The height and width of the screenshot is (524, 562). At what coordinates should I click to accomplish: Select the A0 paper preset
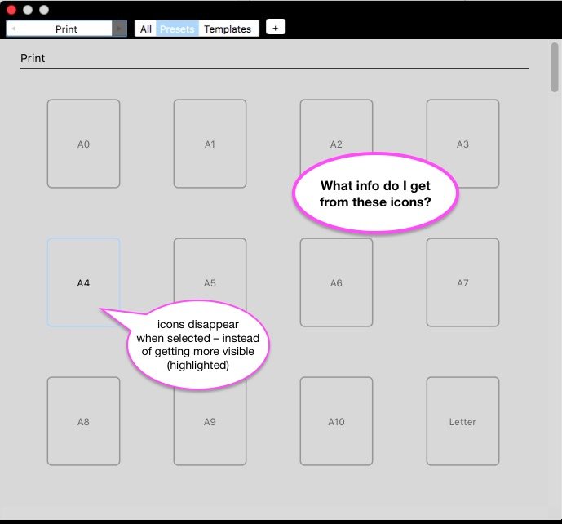click(x=83, y=144)
